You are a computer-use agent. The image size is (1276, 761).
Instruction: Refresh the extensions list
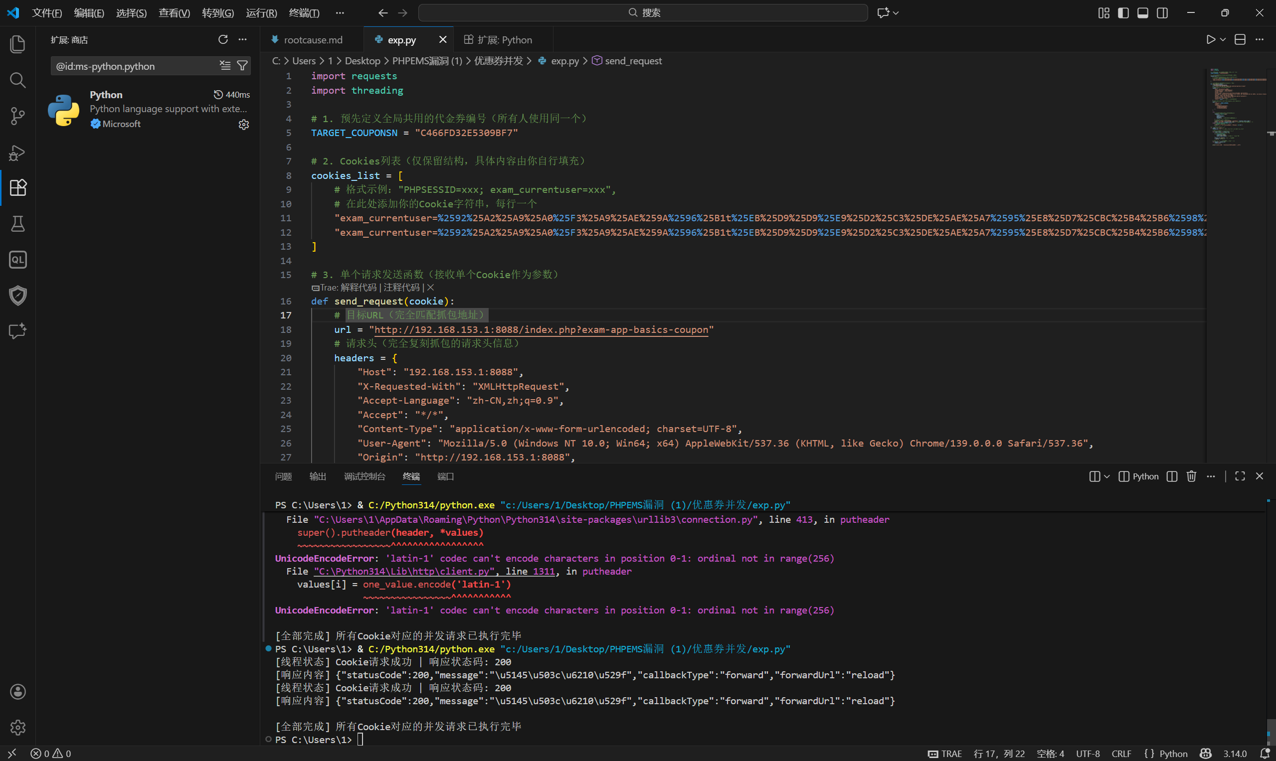point(223,39)
